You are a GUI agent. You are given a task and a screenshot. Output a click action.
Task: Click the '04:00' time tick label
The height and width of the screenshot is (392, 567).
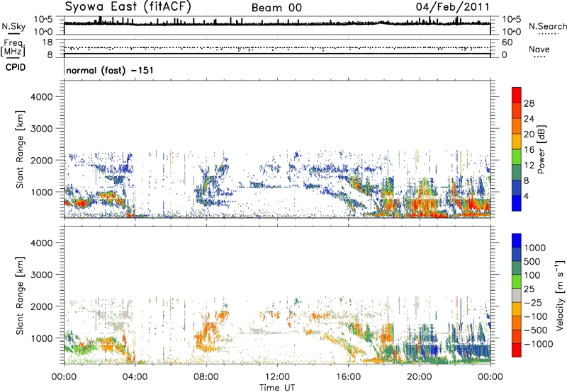pyautogui.click(x=135, y=377)
